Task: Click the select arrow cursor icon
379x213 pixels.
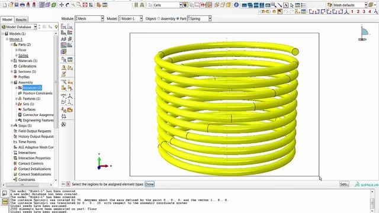Action: tap(292, 5)
